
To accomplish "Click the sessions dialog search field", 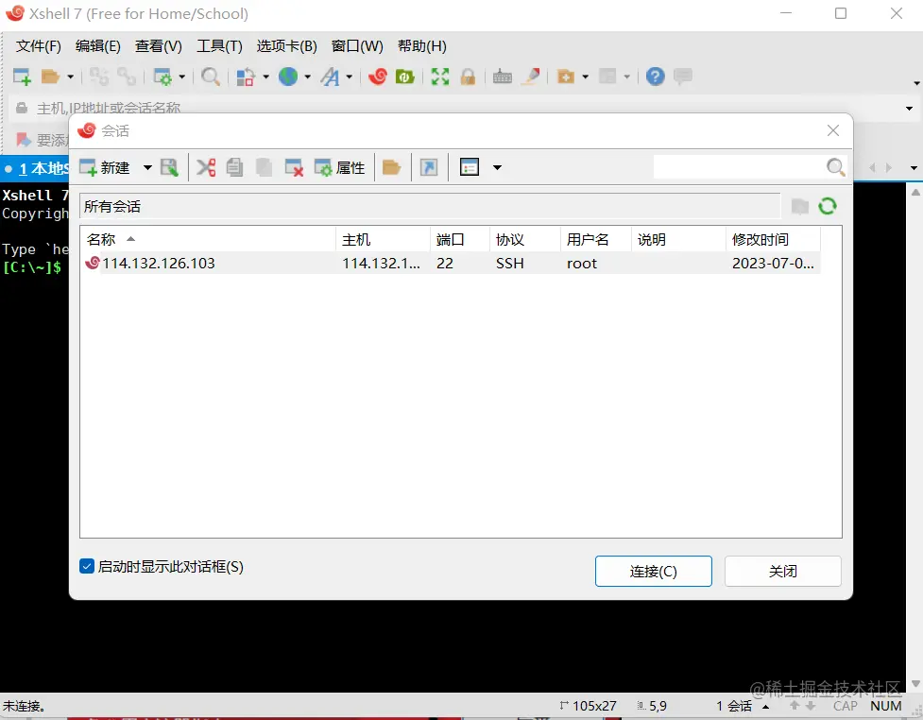I will (739, 167).
